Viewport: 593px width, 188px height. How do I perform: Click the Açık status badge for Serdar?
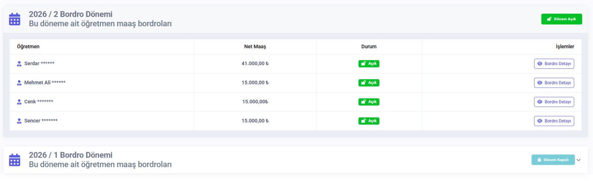tap(368, 64)
